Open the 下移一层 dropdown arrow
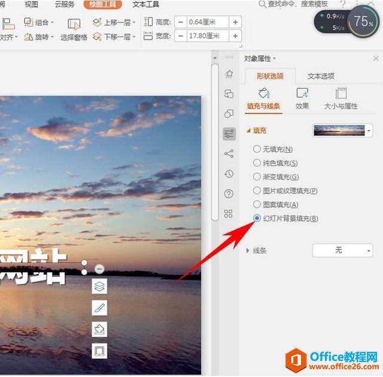Image resolution: width=383 pixels, height=377 pixels. [134, 37]
